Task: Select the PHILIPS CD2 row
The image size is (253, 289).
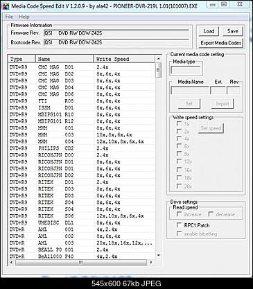Action: pos(82,148)
